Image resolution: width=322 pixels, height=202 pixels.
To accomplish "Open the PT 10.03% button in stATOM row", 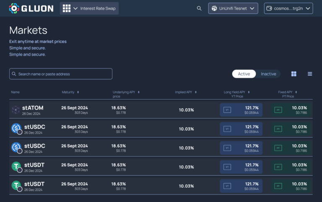I will [291, 110].
